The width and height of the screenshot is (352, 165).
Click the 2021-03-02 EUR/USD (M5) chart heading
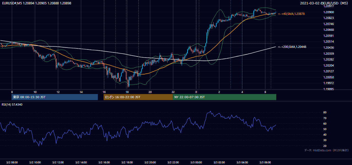pos(324,3)
